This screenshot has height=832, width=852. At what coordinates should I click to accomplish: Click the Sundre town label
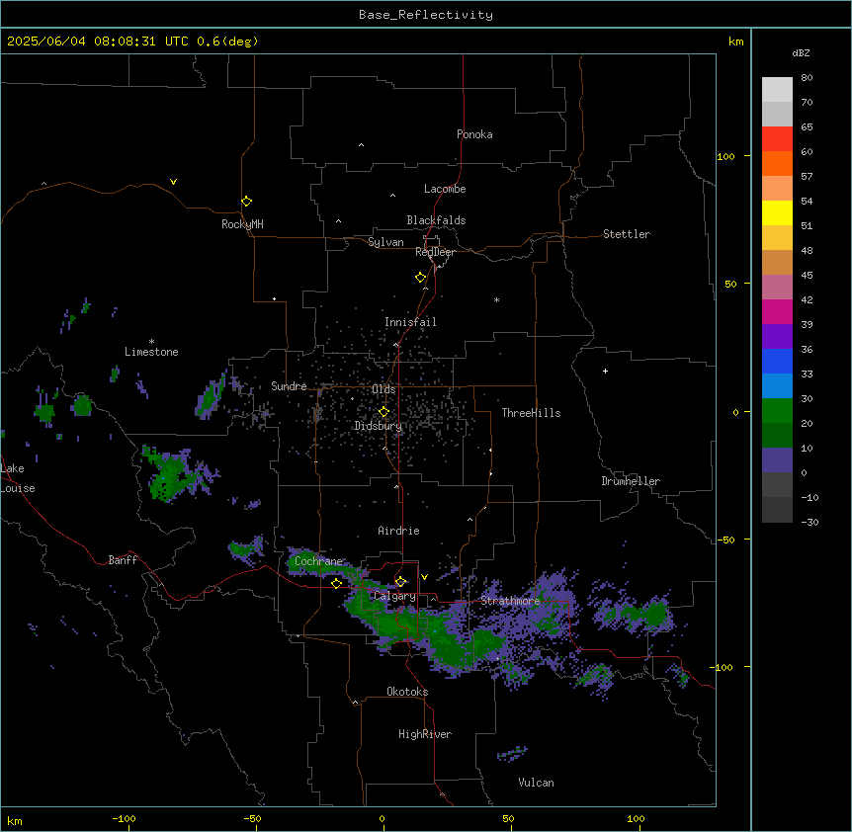(289, 386)
